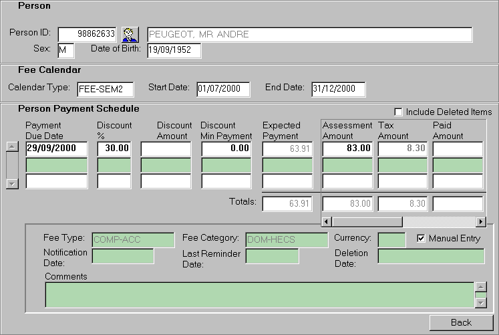Uncheck the Manual Entry checkbox
The image size is (499, 335).
421,238
